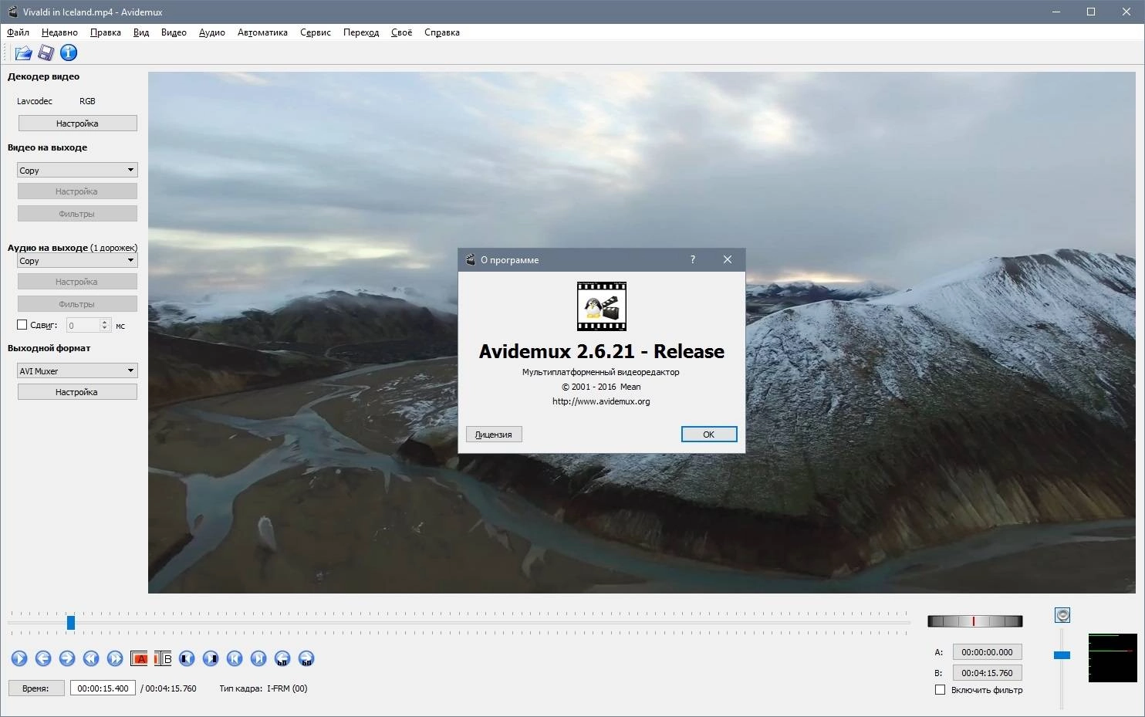Click the 'I-FRM (00)' frame type text
1145x717 pixels.
pyautogui.click(x=287, y=688)
